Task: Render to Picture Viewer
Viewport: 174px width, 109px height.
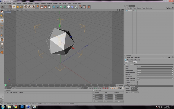Action: pos(45,7)
